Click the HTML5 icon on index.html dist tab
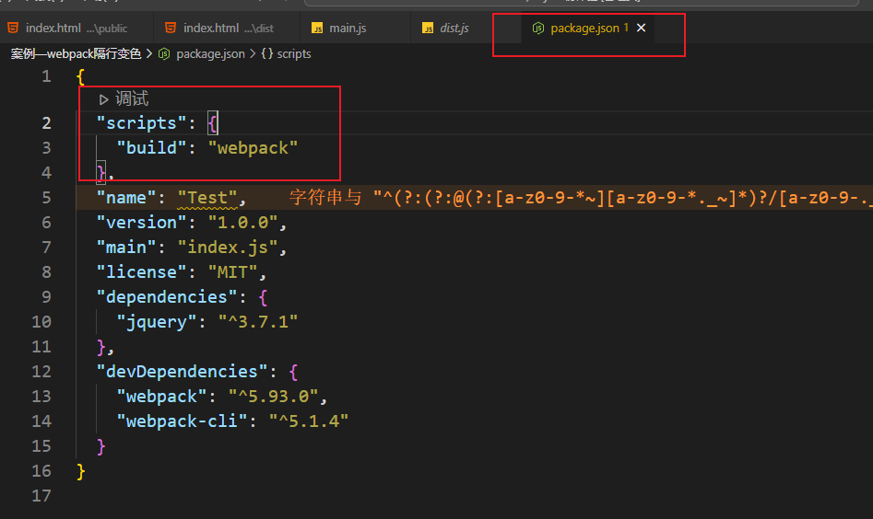The height and width of the screenshot is (519, 873). click(x=171, y=28)
